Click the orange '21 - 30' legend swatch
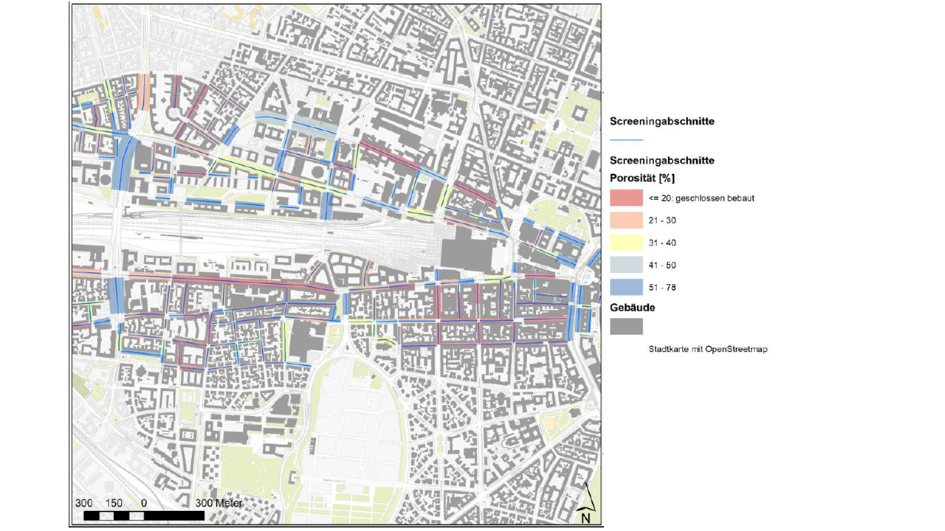945x531 pixels. pos(626,221)
